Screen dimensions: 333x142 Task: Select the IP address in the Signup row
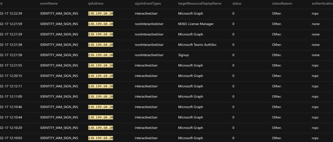click(x=100, y=55)
